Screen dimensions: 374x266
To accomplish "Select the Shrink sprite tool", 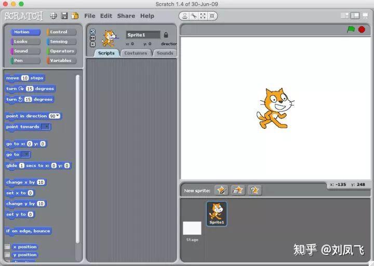I will [x=212, y=16].
